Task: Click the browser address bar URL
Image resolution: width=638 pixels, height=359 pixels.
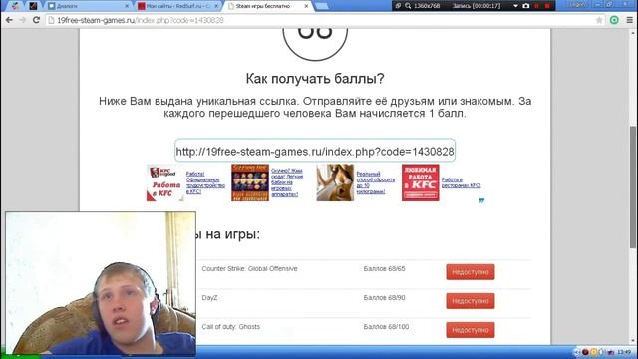Action: tap(141, 20)
